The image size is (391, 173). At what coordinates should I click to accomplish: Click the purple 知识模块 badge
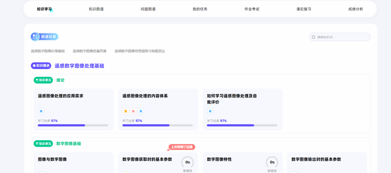point(41,66)
